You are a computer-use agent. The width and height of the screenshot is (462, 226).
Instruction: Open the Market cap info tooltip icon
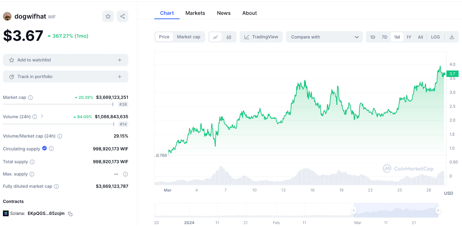pos(30,98)
